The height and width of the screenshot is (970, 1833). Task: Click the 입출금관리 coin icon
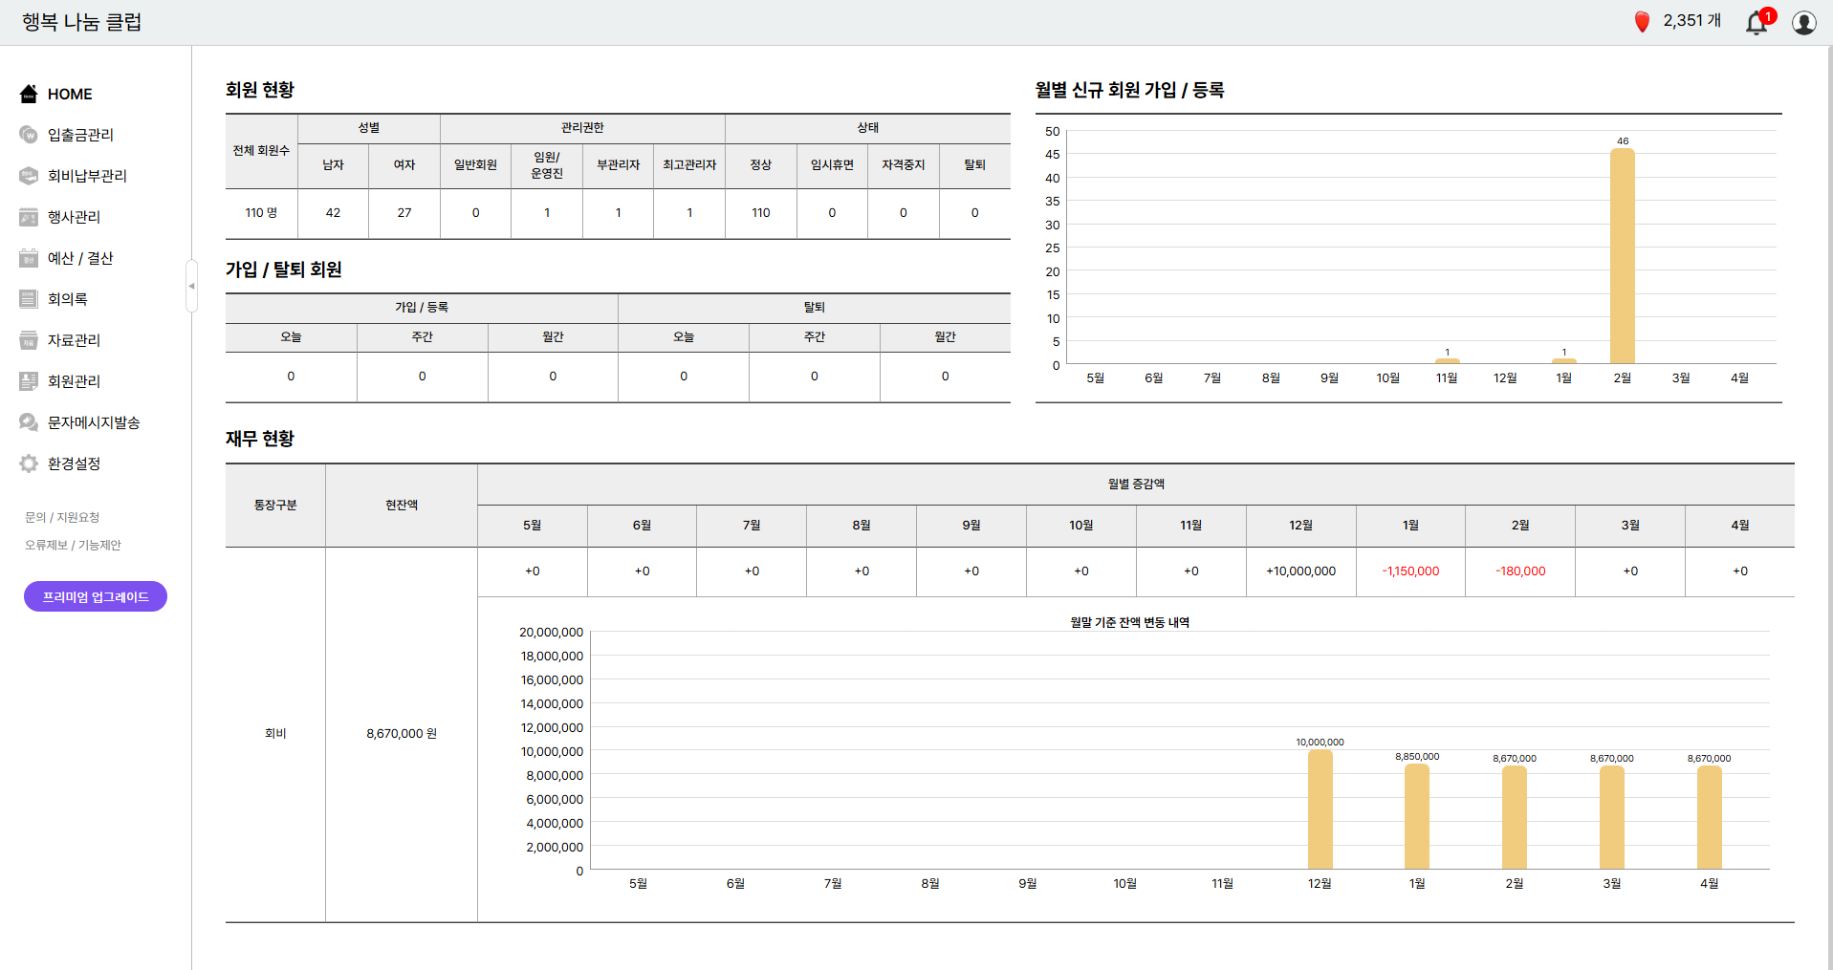click(x=29, y=135)
